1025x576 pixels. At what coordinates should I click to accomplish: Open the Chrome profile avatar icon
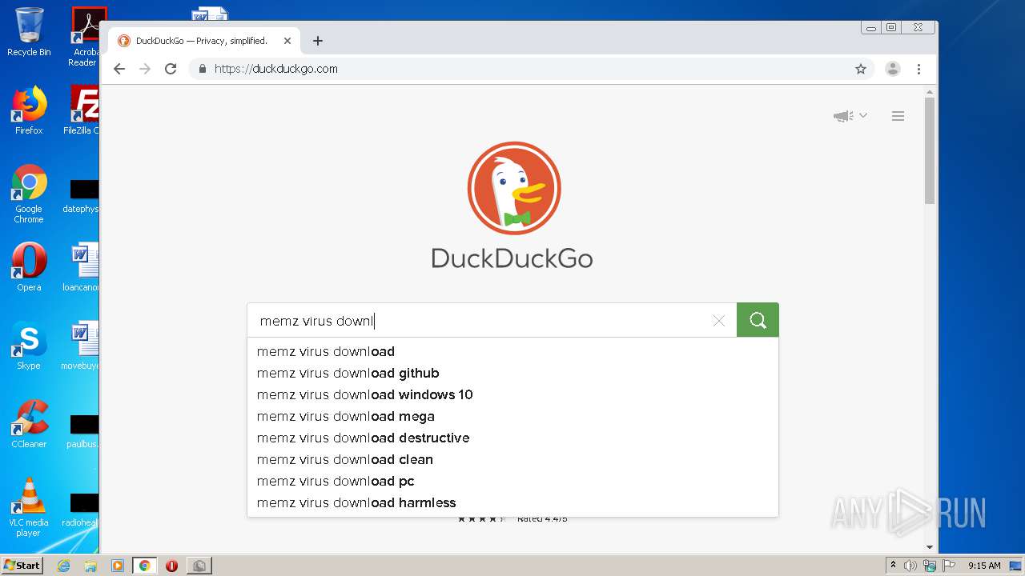(x=892, y=69)
